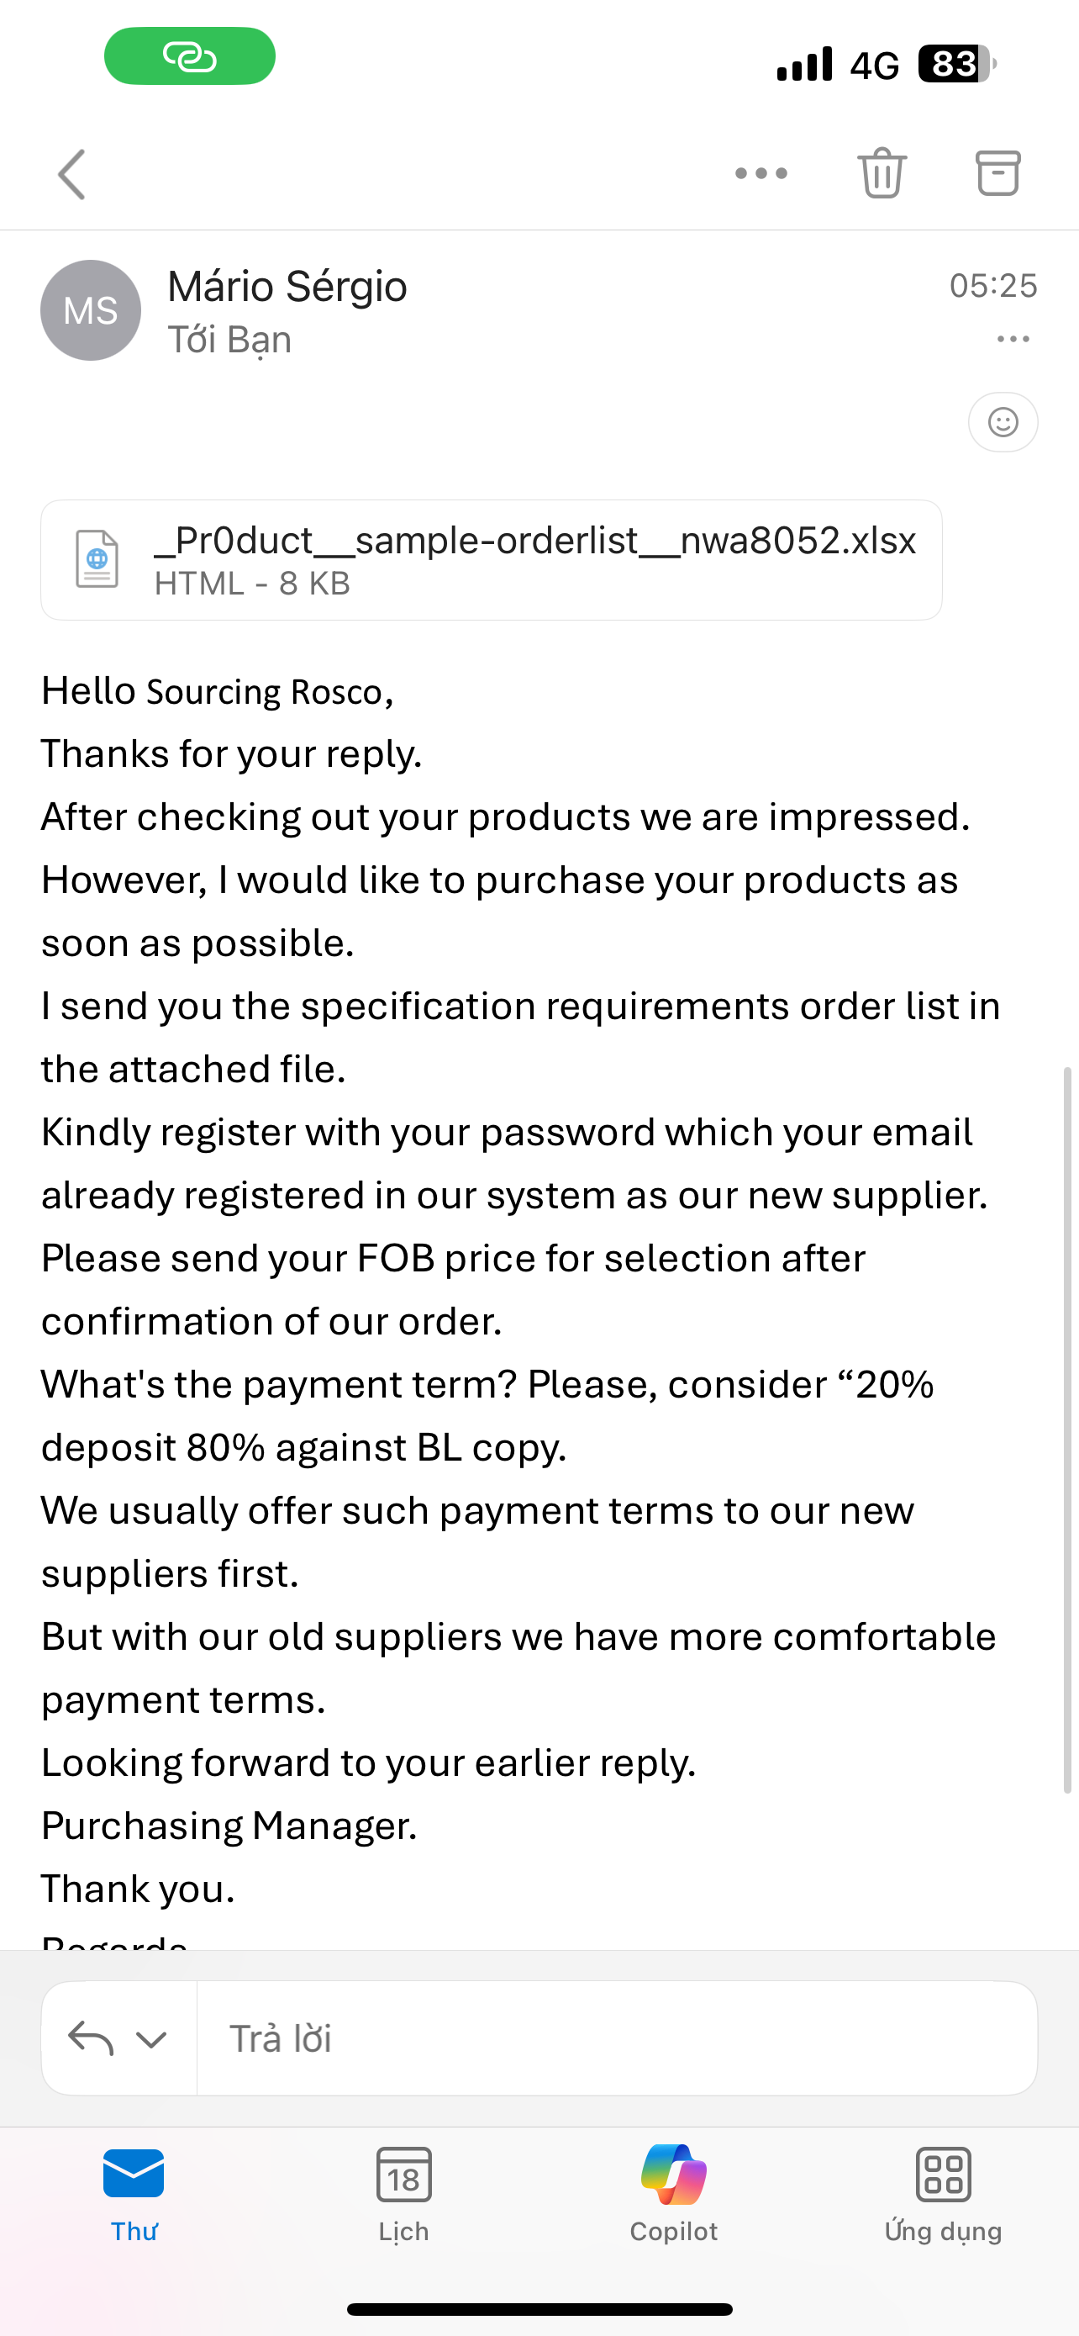Delete email with the trash icon
This screenshot has width=1079, height=2336.
tap(882, 172)
